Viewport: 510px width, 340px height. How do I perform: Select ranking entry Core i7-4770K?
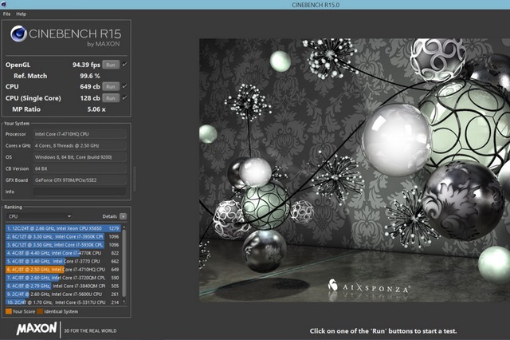click(x=63, y=253)
